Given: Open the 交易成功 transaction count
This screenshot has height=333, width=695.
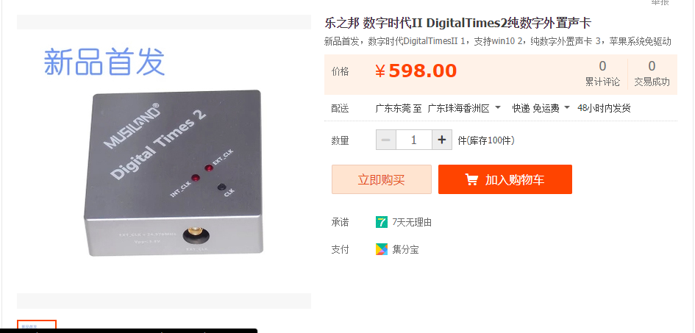Looking at the screenshot, I should point(652,74).
